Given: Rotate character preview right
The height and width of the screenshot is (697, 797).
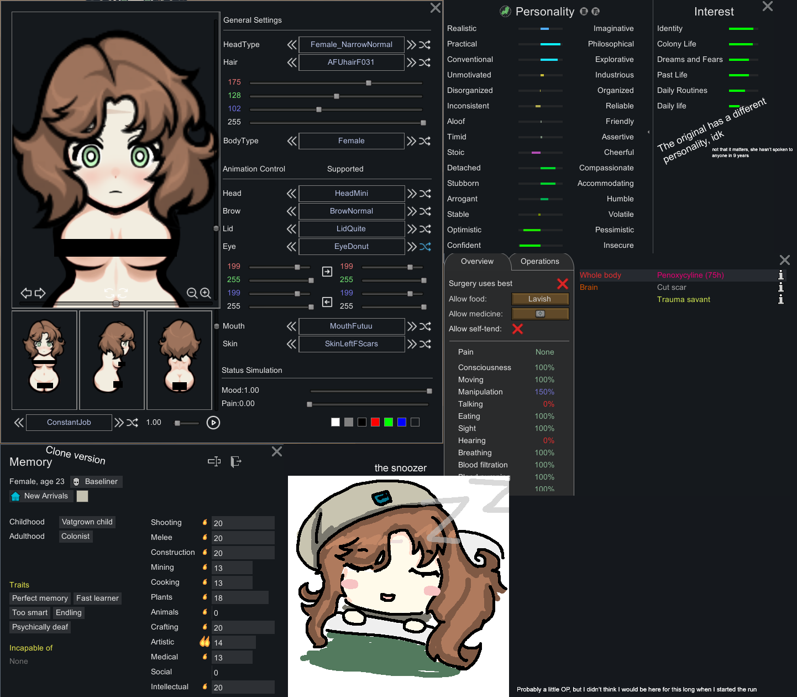Looking at the screenshot, I should click(40, 293).
